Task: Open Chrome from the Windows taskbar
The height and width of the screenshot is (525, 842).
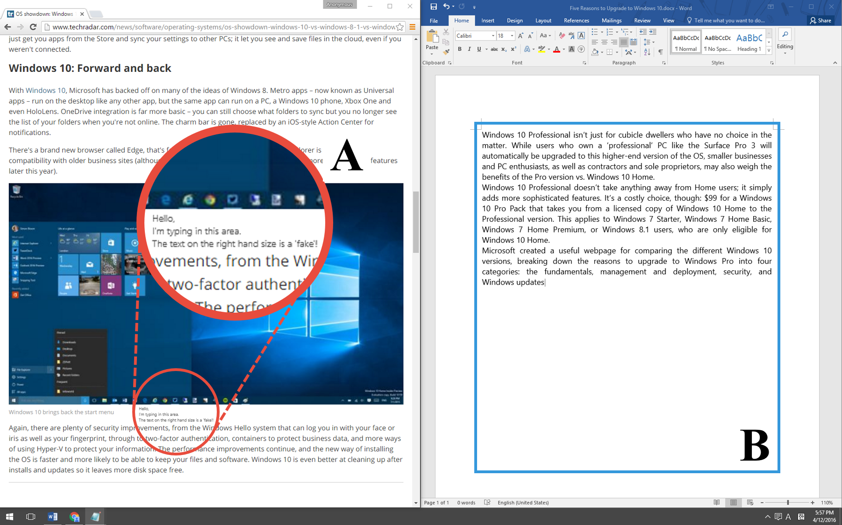Action: tap(74, 517)
